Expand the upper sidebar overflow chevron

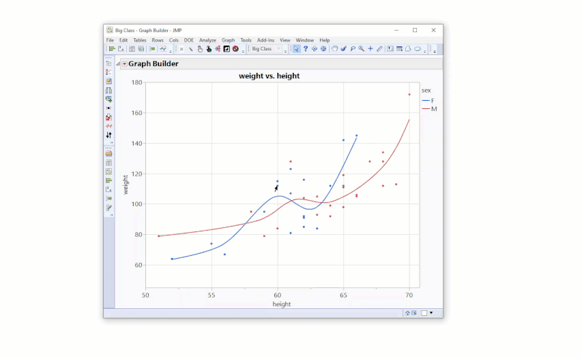(x=111, y=142)
